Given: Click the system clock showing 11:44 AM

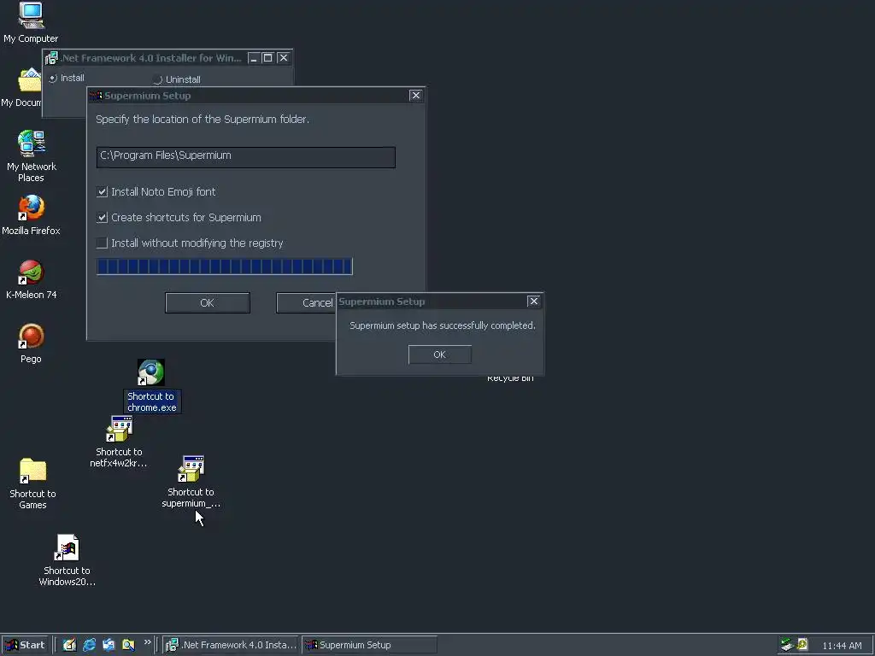Looking at the screenshot, I should [842, 646].
